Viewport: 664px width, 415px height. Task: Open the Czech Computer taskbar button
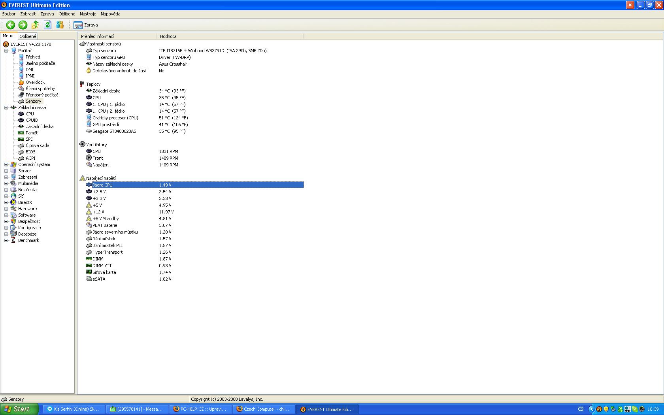264,409
